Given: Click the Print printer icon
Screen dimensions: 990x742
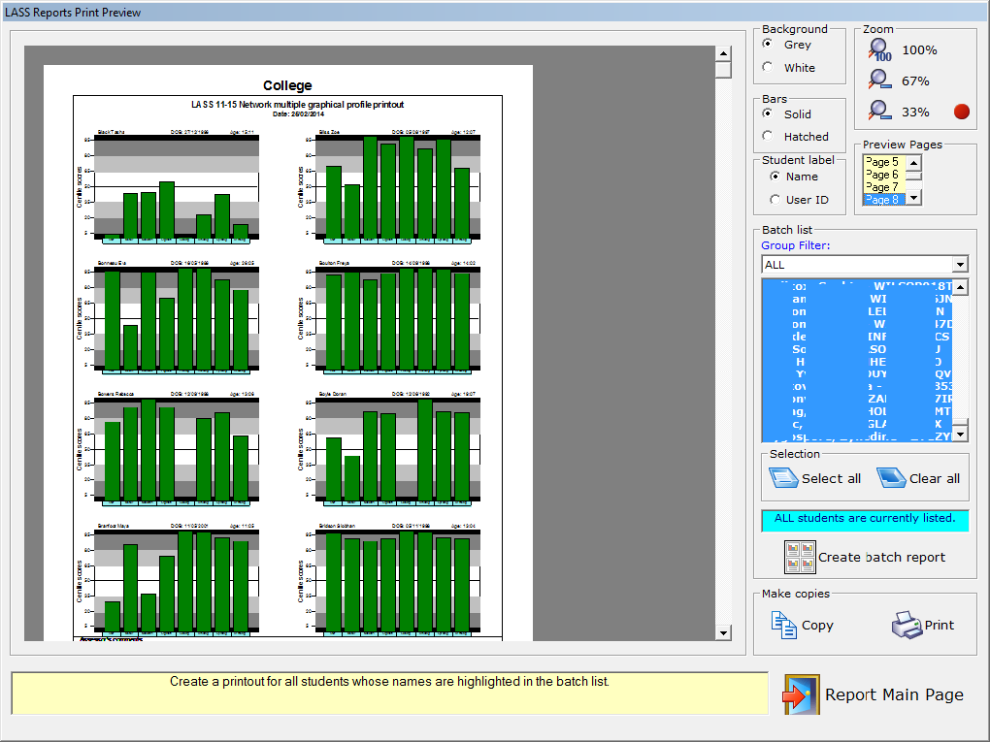Looking at the screenshot, I should (x=907, y=626).
